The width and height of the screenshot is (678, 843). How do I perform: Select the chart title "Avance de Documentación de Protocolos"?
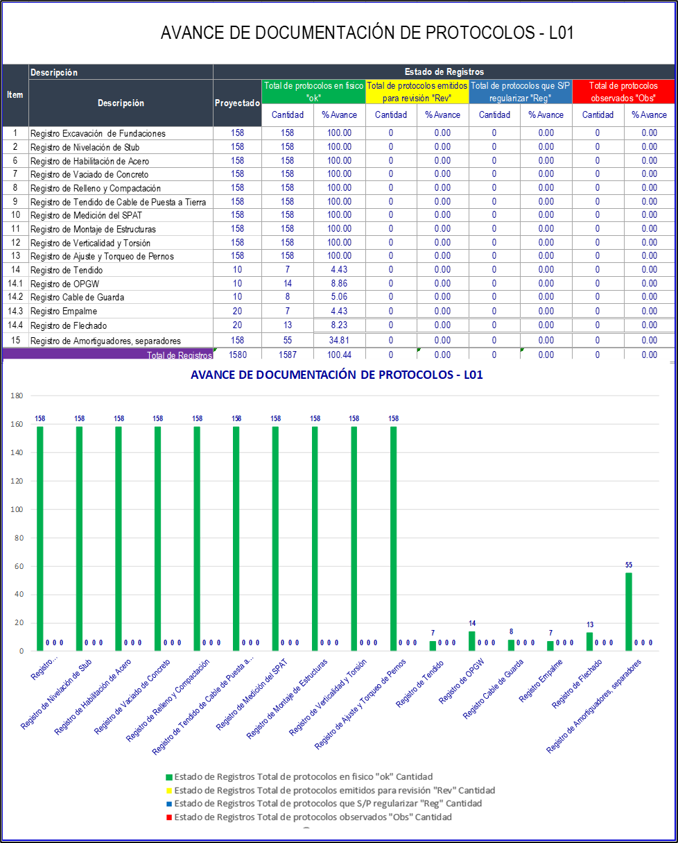[336, 375]
